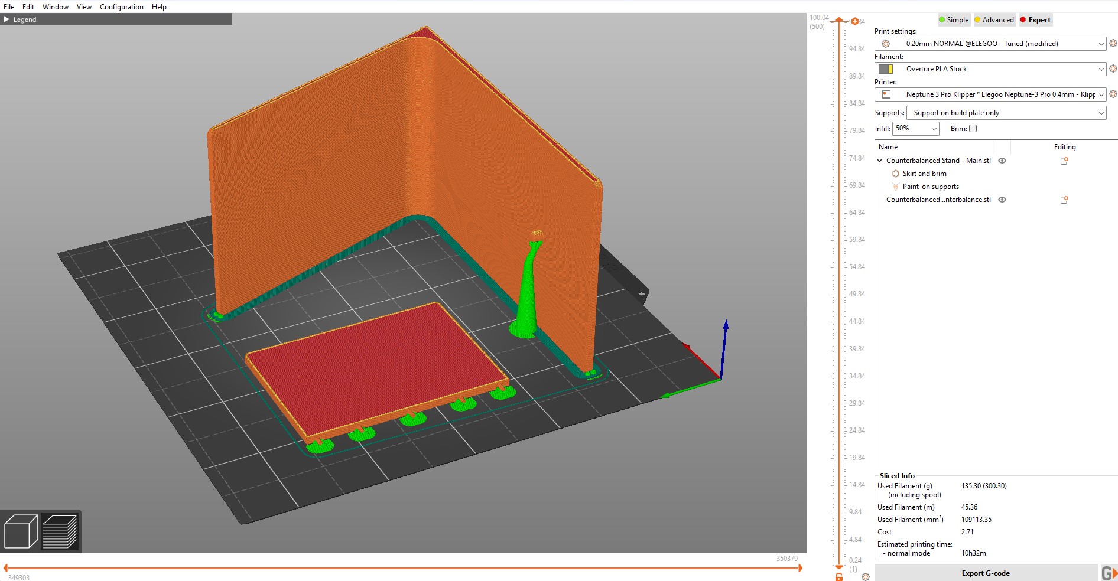The image size is (1118, 581).
Task: Open the Configuration menu
Action: pos(121,7)
